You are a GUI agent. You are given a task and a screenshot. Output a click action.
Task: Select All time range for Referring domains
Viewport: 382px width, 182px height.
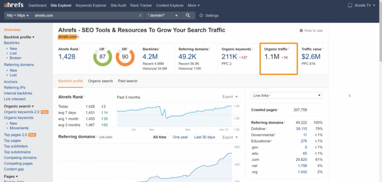coord(160,137)
